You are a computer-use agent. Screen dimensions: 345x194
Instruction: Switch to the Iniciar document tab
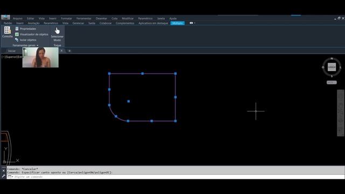tap(12, 51)
